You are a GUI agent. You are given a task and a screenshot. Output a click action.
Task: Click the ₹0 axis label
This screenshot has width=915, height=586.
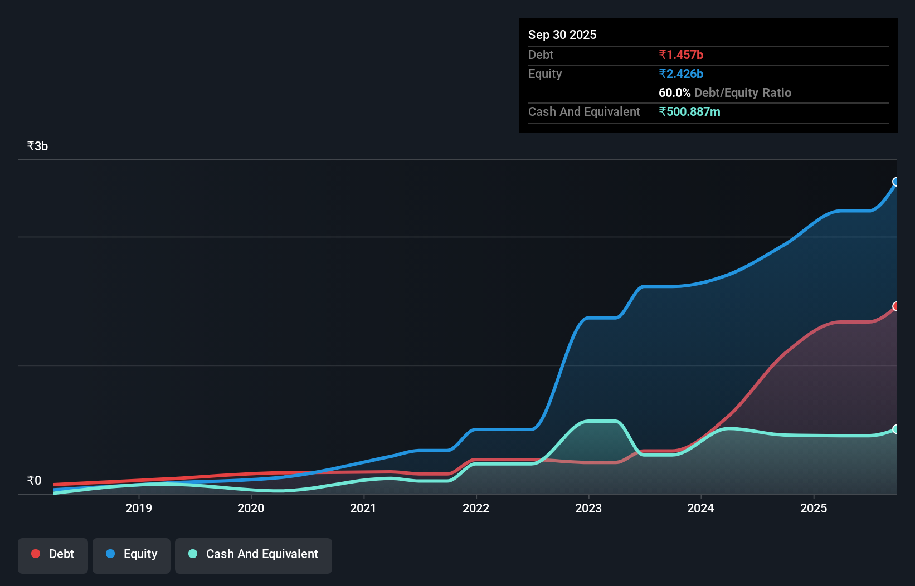(x=33, y=480)
